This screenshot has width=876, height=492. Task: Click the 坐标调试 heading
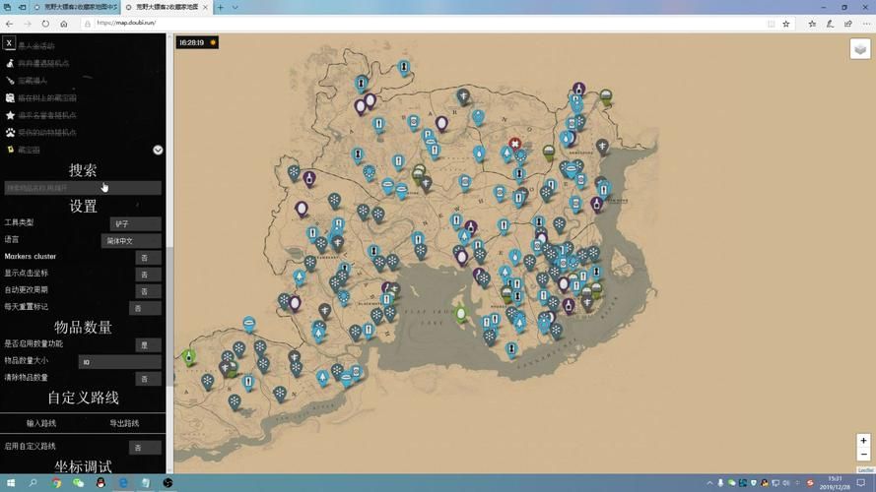pos(83,466)
